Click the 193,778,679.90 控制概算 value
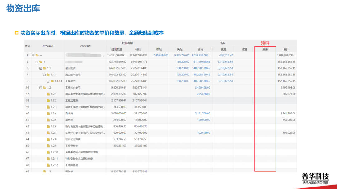Image resolution: width=337 pixels, height=189 pixels. (117, 62)
